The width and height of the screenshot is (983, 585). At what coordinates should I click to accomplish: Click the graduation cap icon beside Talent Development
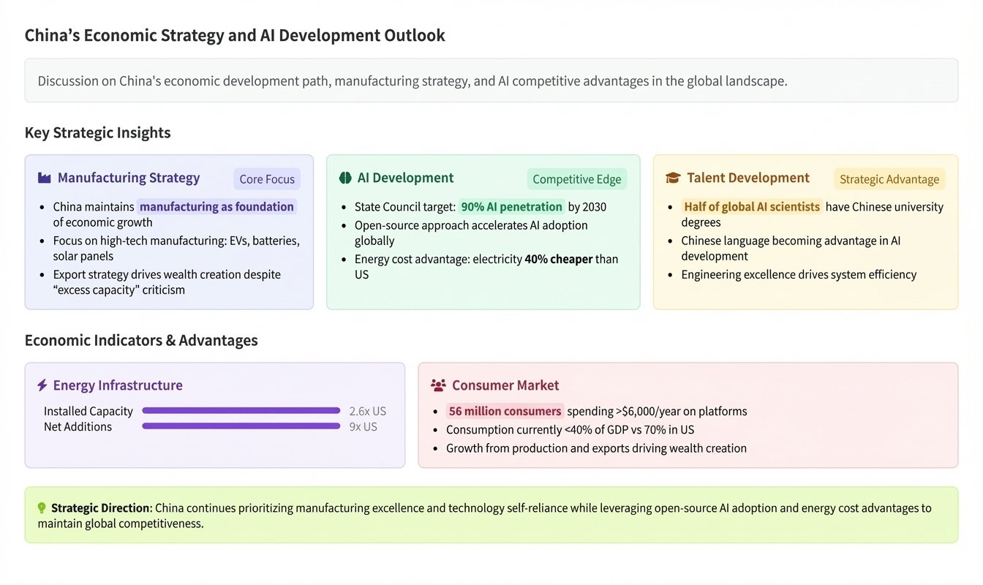pos(673,178)
